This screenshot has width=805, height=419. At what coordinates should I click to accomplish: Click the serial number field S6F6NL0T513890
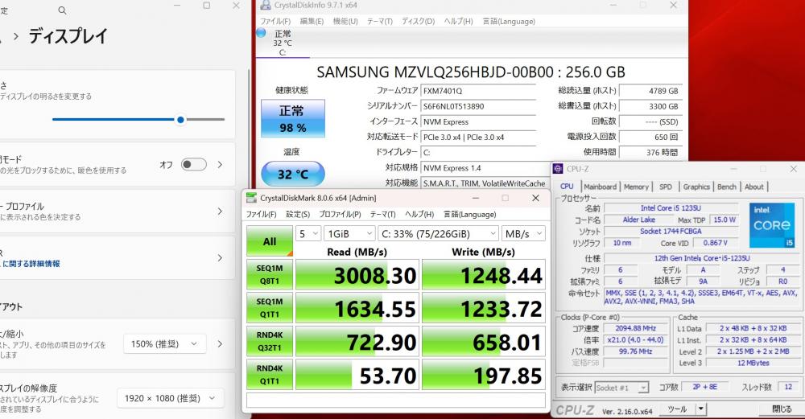tap(478, 106)
